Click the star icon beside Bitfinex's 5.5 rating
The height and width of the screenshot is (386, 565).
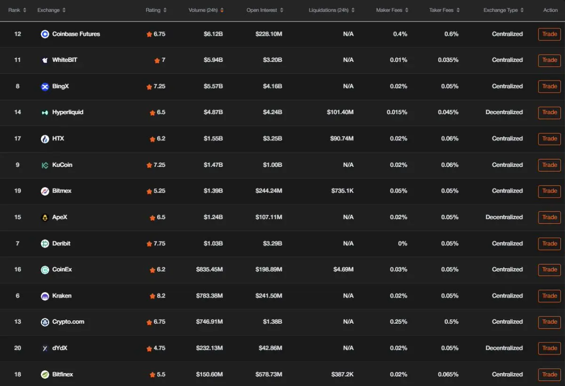[x=152, y=375]
